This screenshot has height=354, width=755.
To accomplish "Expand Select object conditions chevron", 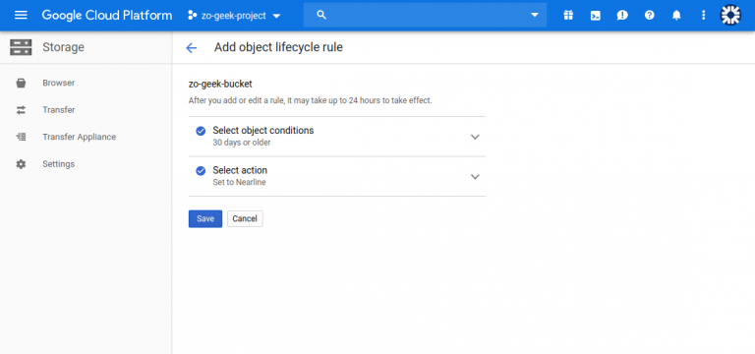I will 475,137.
